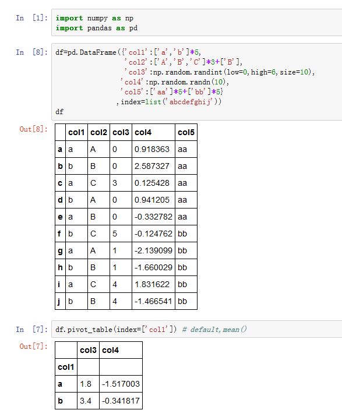Screen dimensions: 342x417
Task: Click the value 0.918363
Action: [x=152, y=149]
